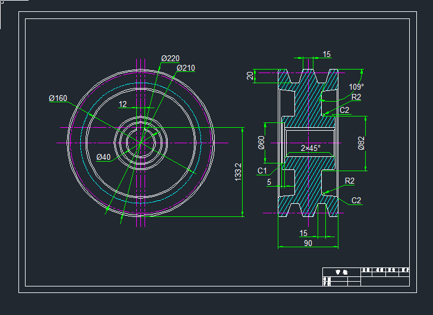Image resolution: width=433 pixels, height=315 pixels.
Task: Click the Ø82 dimension on section view
Action: tap(361, 143)
